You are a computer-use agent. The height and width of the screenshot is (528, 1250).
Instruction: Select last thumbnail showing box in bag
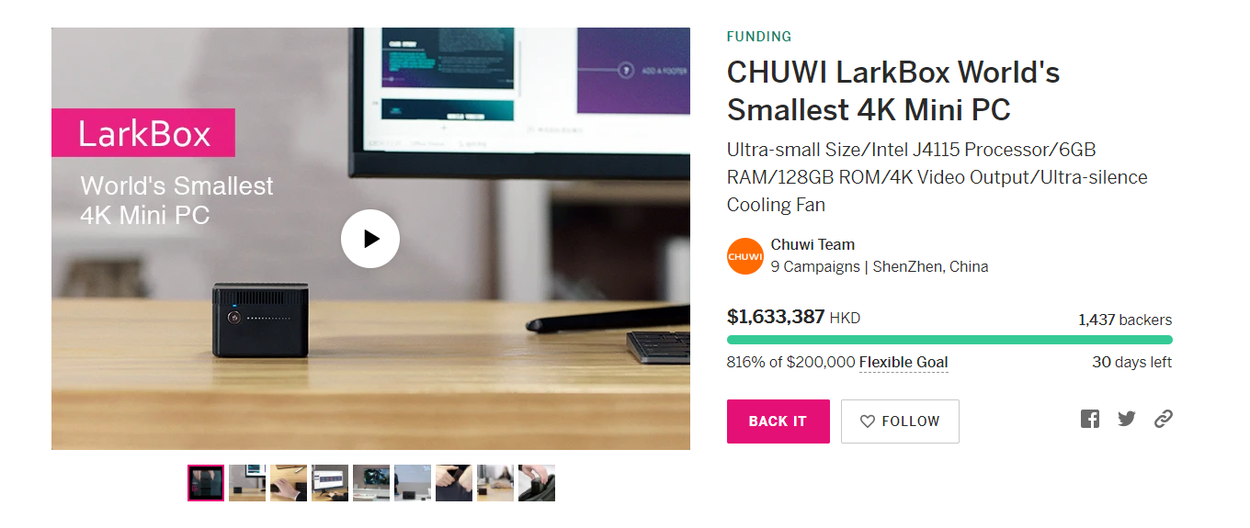click(537, 483)
